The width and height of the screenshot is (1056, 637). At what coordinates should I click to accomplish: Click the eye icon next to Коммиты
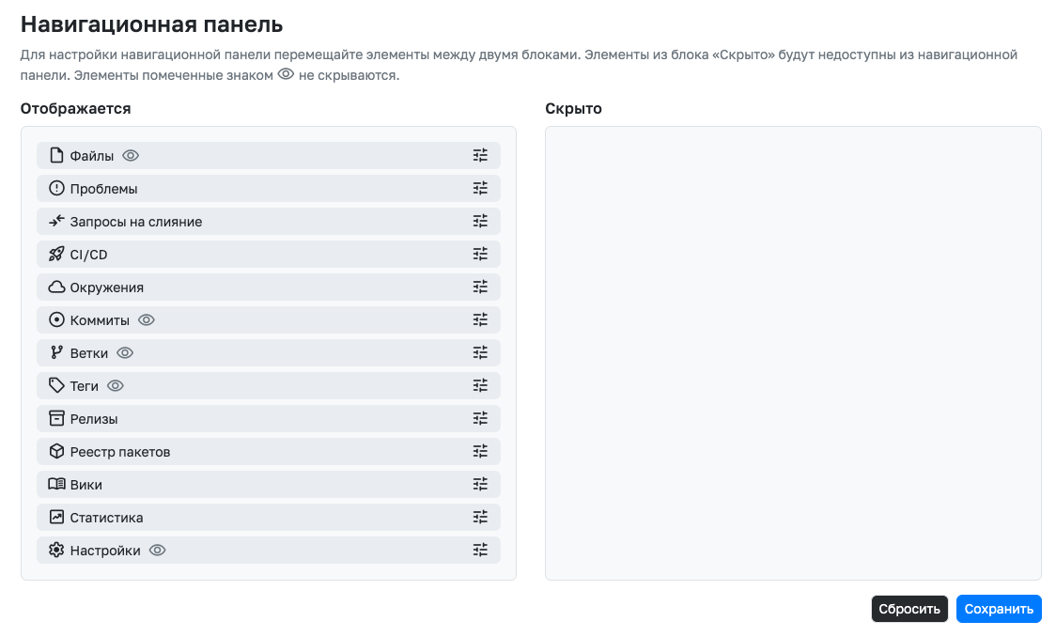tap(147, 320)
